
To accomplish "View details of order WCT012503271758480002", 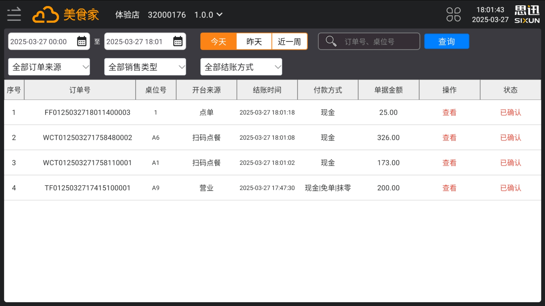I will [449, 137].
